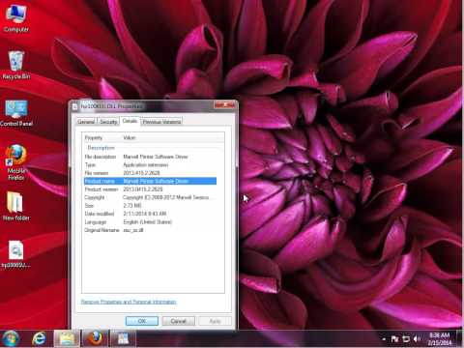This screenshot has width=464, height=348.
Task: Open the Action Center flag icon
Action: (x=394, y=339)
